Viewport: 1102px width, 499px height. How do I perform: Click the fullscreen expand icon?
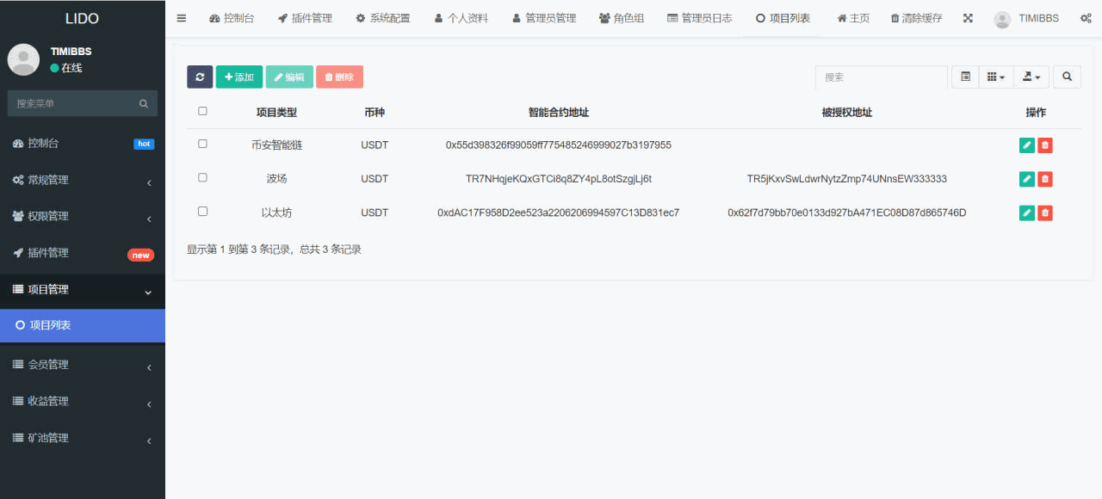point(968,18)
